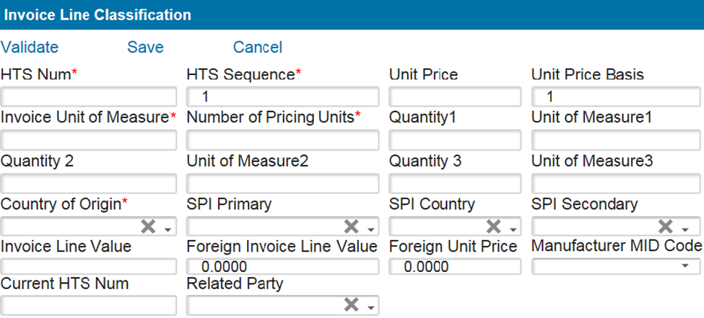Clear the SPI Secondary selection
This screenshot has height=318, width=704.
[x=666, y=227]
